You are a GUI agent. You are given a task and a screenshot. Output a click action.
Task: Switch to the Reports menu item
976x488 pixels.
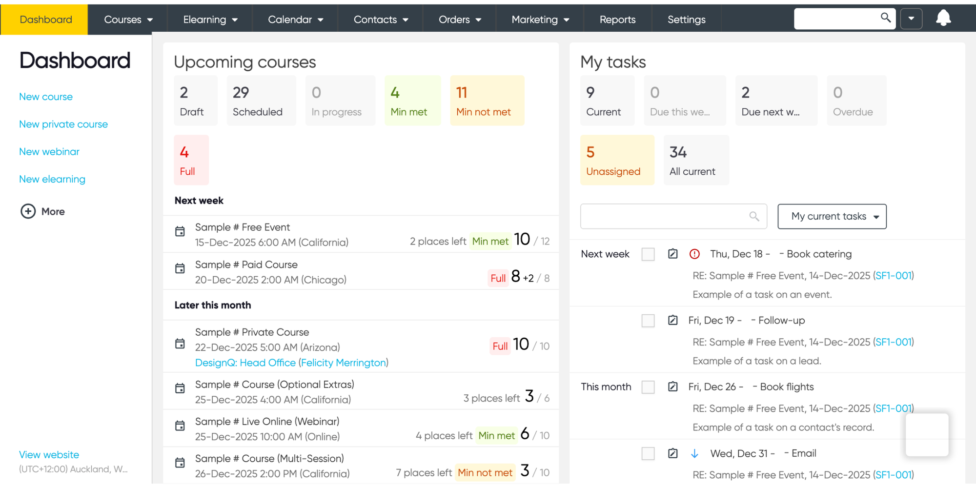point(617,19)
